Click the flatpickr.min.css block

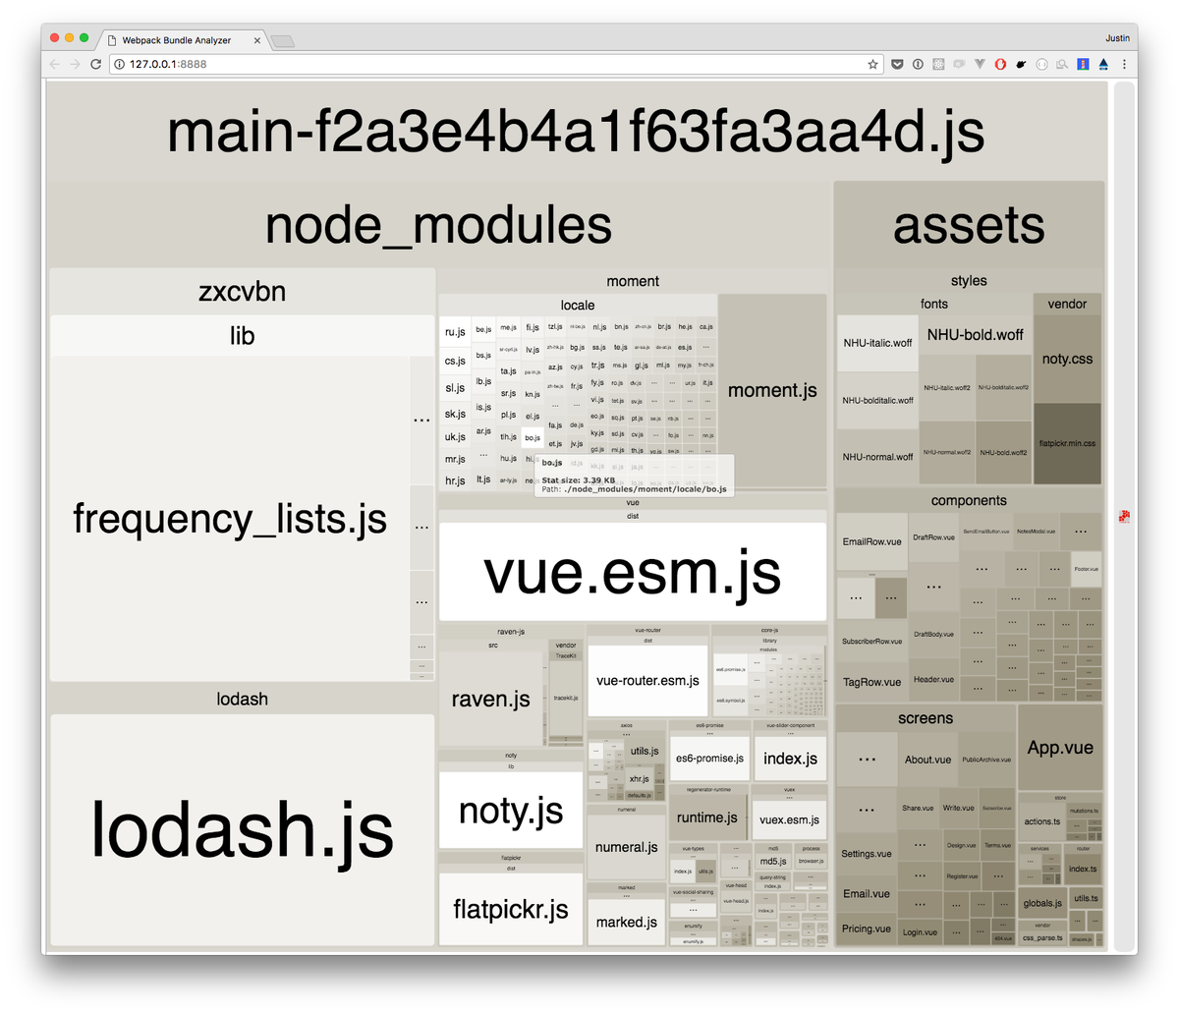(x=1067, y=443)
